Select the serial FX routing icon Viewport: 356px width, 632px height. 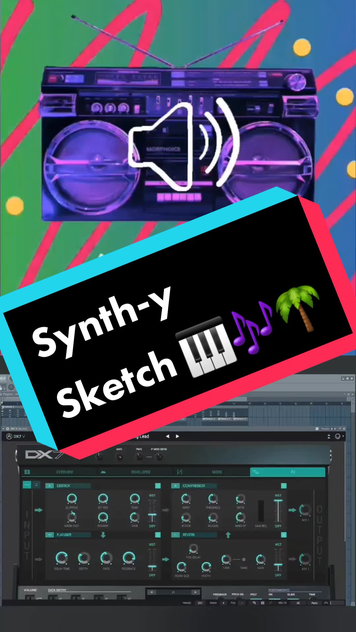tap(27, 485)
